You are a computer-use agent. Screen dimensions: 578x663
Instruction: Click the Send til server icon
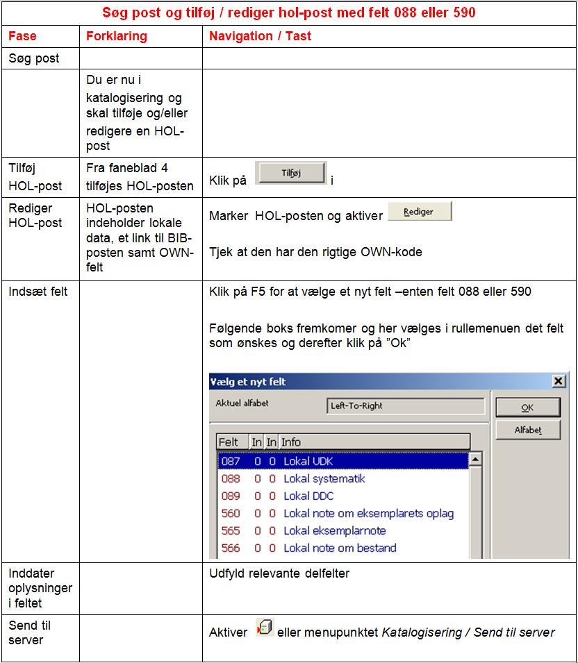click(264, 628)
